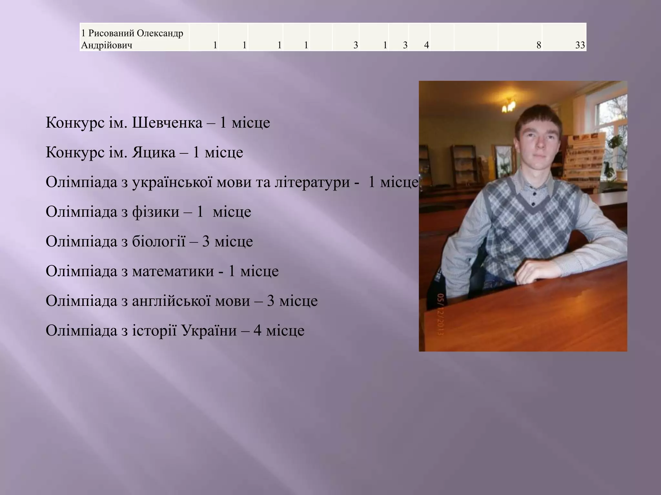This screenshot has width=661, height=495.
Task: Click the English language olympiad line
Action: [x=182, y=301]
